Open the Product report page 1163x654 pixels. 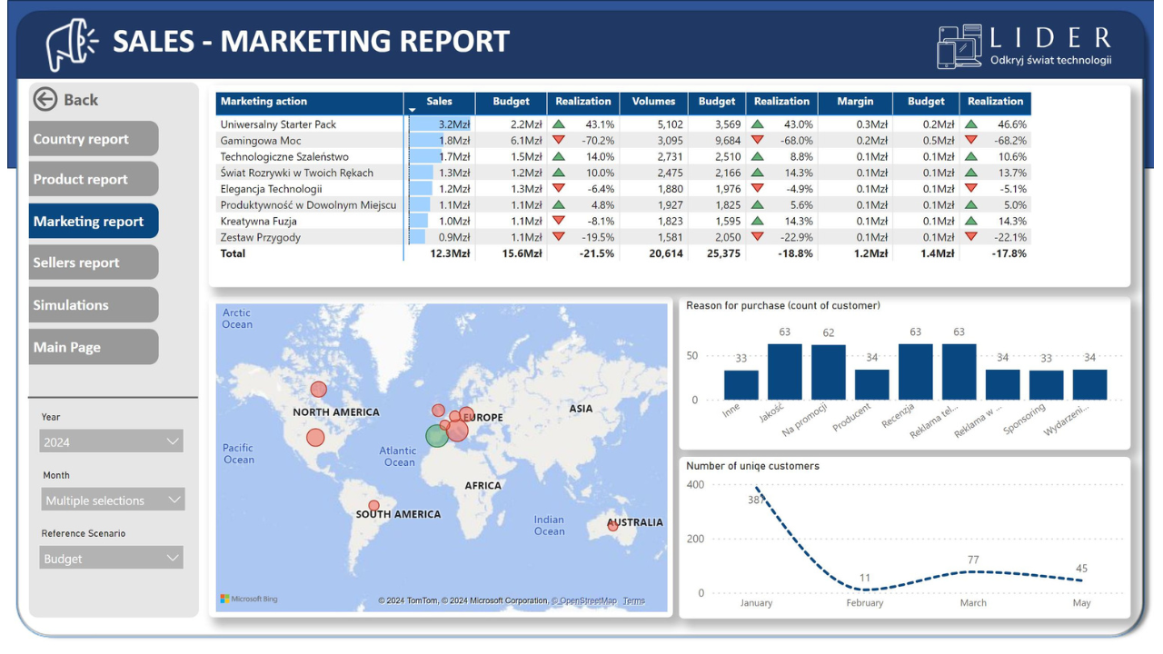(94, 180)
